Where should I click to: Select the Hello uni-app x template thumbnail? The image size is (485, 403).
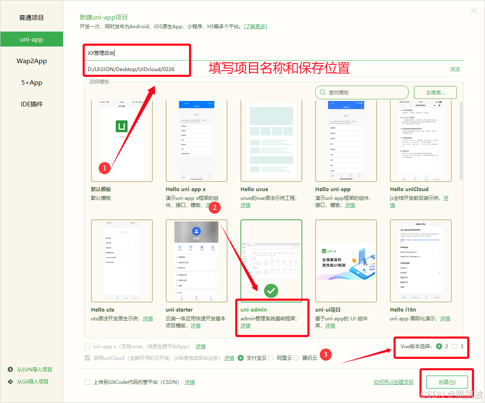[x=197, y=141]
